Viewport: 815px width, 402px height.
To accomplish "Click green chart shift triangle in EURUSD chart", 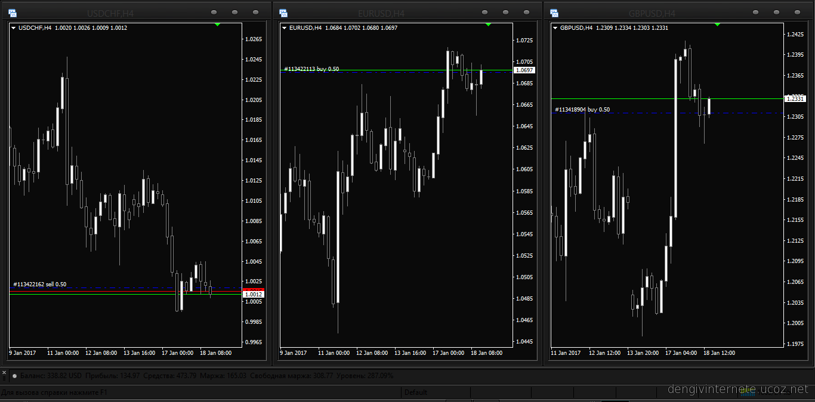I will pos(488,24).
